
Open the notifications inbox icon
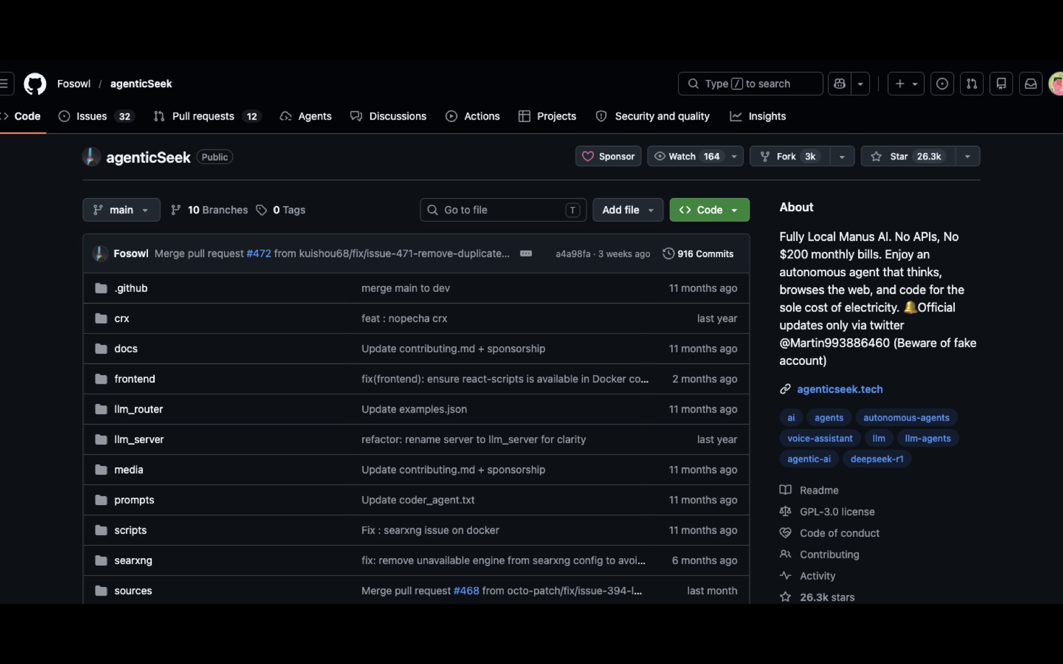point(1031,84)
